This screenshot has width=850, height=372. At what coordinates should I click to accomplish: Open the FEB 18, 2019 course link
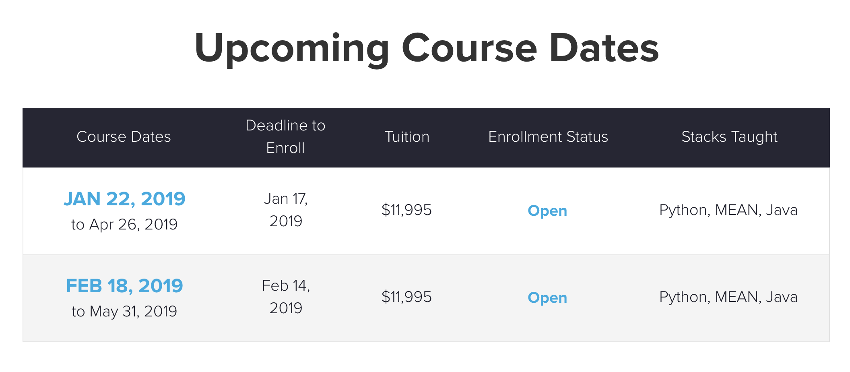[x=124, y=286]
